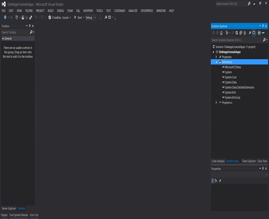
Task: Open the TELERIK menu
Action: pyautogui.click(x=29, y=10)
